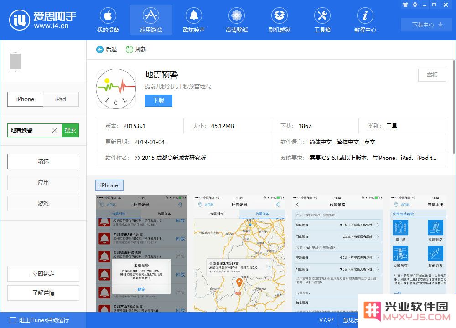456x328 pixels.
Task: Click the phone device icon in sidebar
Action: pyautogui.click(x=16, y=61)
